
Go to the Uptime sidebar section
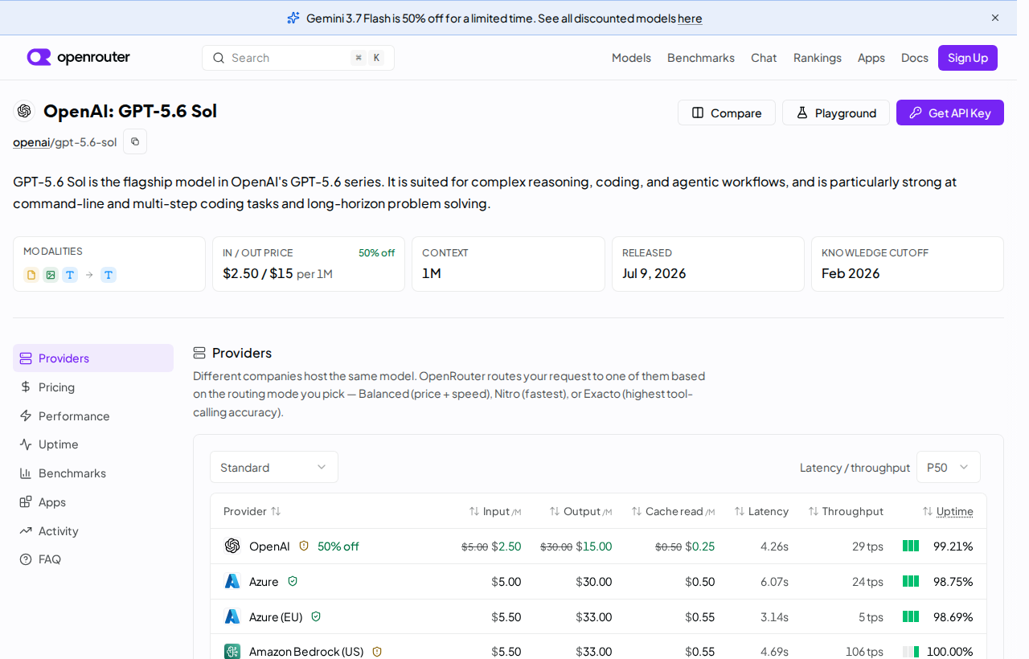pyautogui.click(x=93, y=444)
